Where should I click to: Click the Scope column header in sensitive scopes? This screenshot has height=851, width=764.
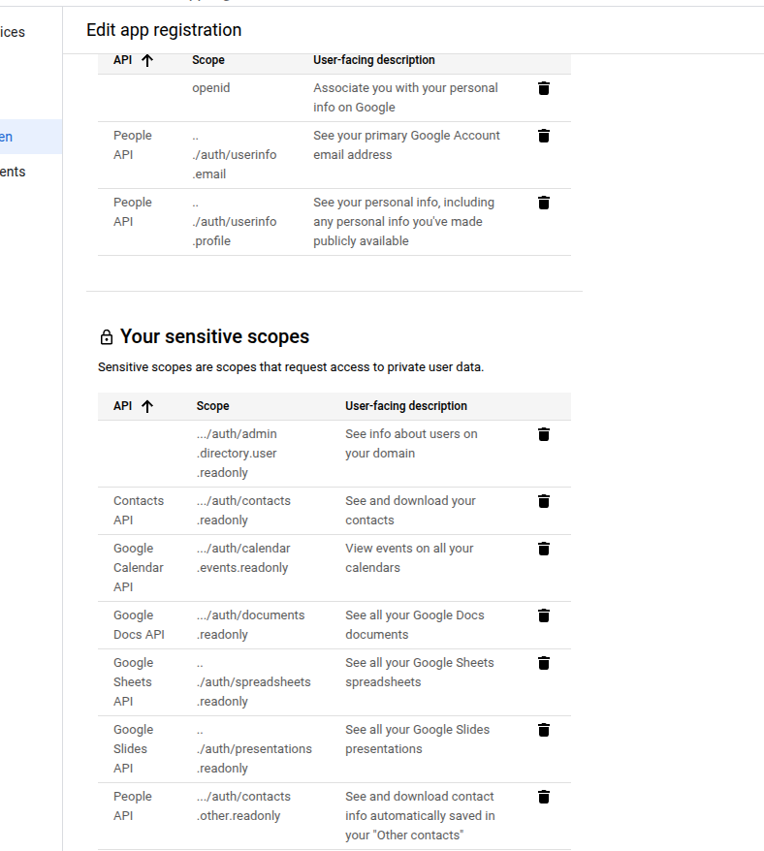click(213, 406)
